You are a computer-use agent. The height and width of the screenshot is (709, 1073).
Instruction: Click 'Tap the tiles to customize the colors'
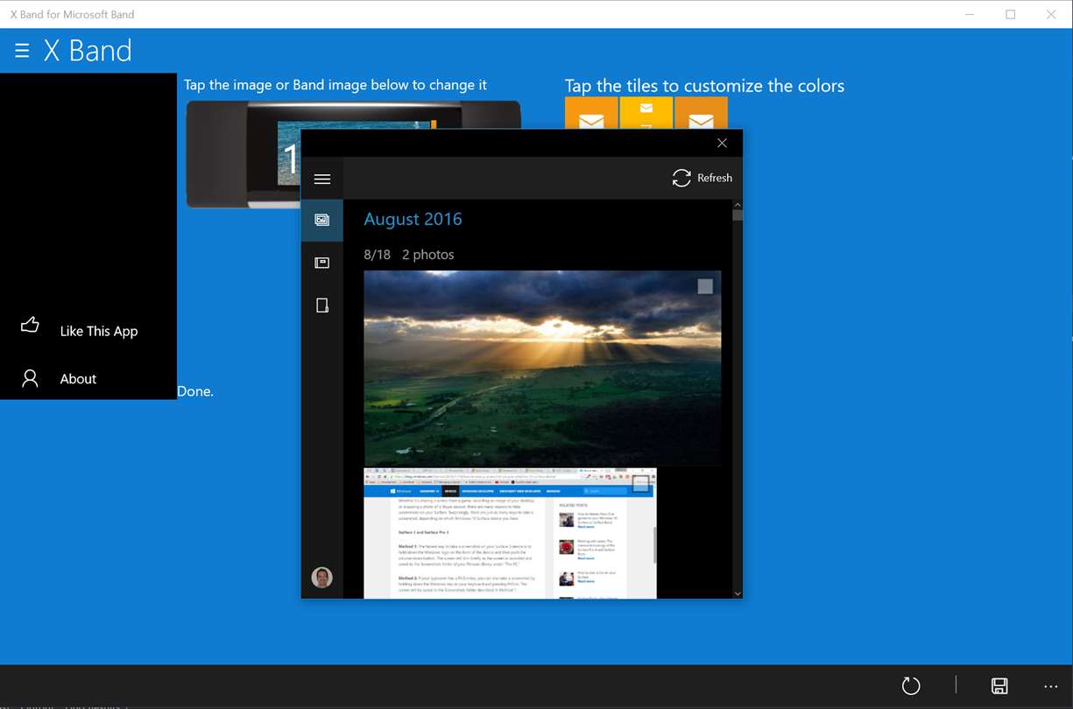pyautogui.click(x=704, y=86)
